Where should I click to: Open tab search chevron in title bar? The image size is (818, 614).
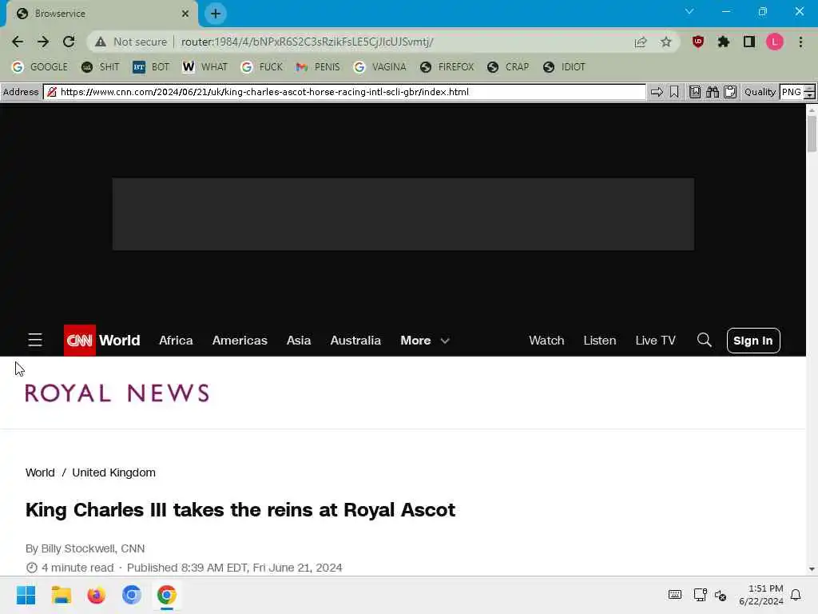[x=689, y=11]
